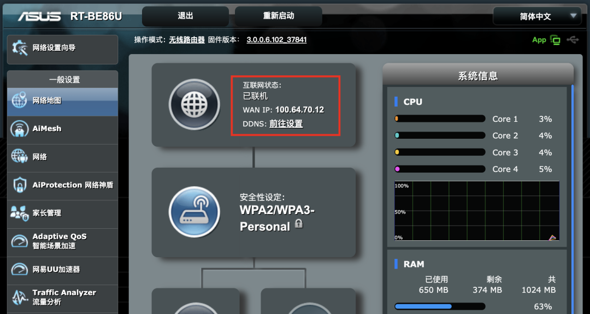Click the 系统信息 panel header
Image resolution: width=590 pixels, height=314 pixels.
coord(478,75)
